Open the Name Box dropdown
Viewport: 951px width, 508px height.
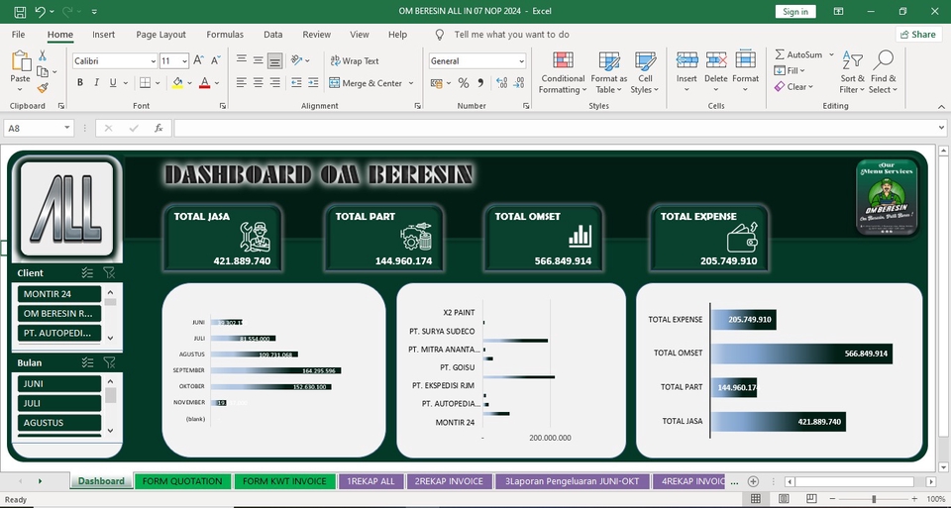[67, 128]
